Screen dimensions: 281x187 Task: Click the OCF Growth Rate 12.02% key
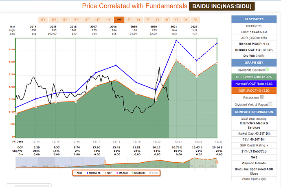(x=254, y=77)
